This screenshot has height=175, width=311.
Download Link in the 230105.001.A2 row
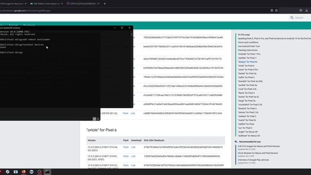[133, 113]
